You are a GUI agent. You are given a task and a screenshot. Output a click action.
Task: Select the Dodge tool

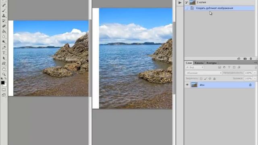click(x=4, y=42)
